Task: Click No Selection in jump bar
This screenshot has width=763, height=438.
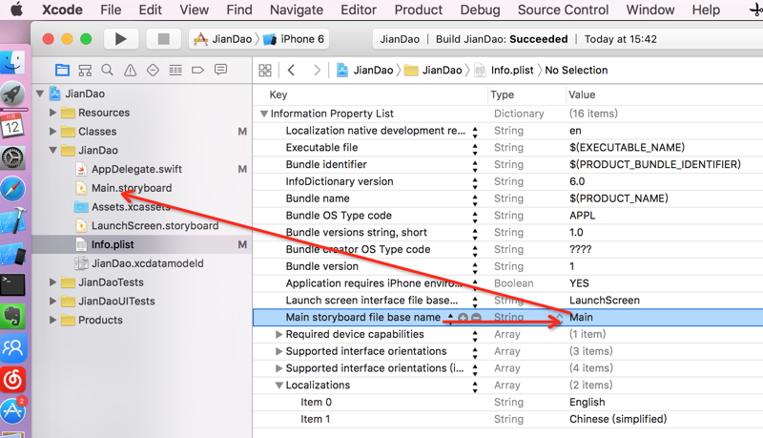Action: point(576,70)
